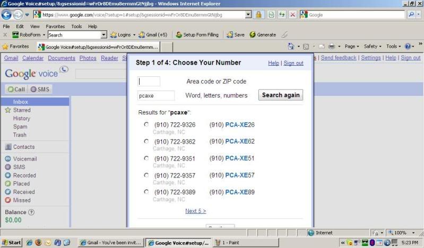Click the Feeds RSS icon

306,47
